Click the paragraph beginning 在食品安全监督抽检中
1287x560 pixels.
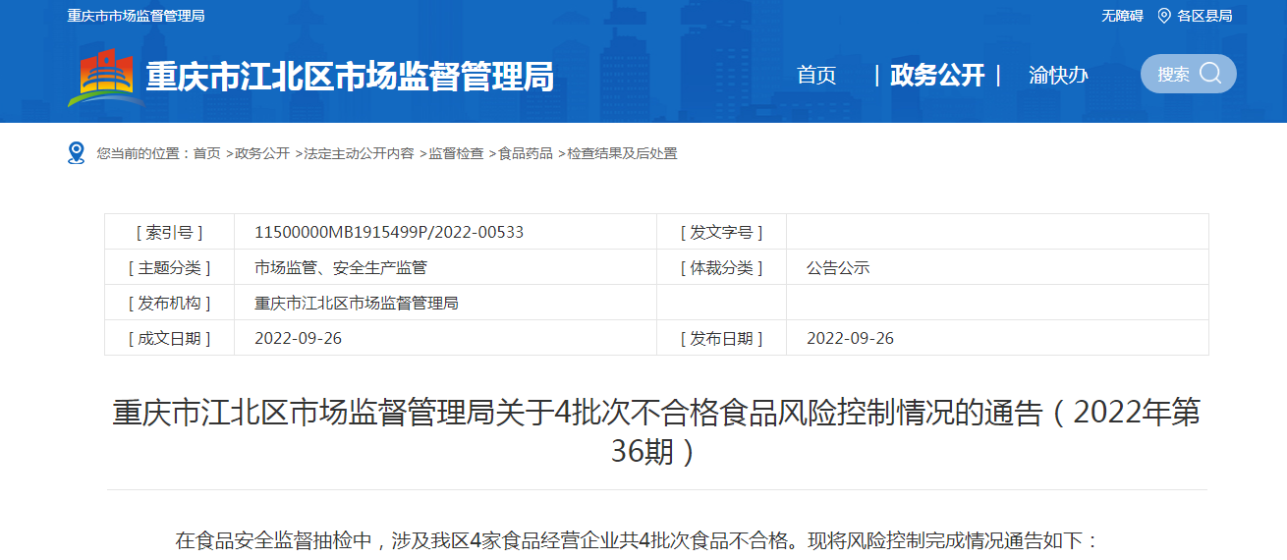click(637, 540)
